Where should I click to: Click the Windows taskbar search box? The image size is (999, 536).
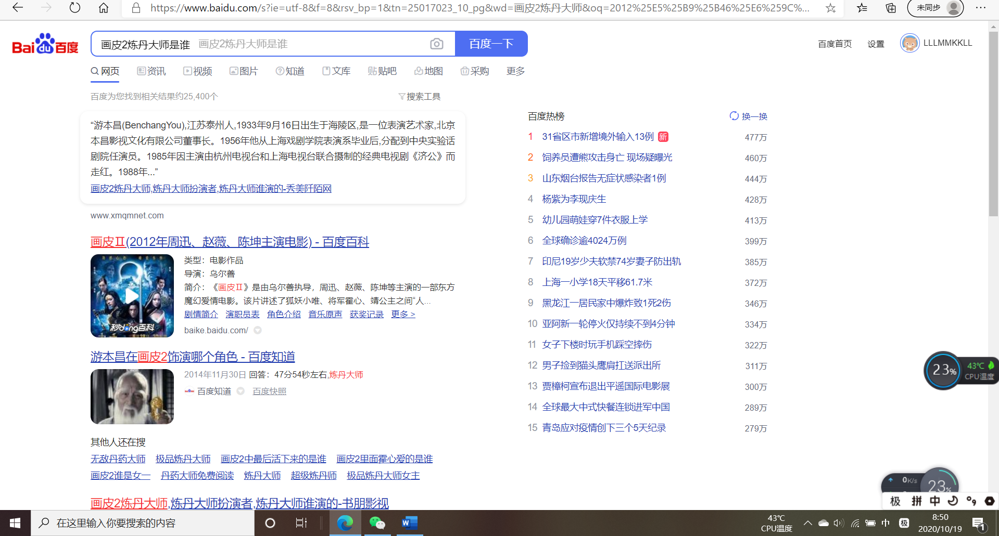tap(142, 523)
